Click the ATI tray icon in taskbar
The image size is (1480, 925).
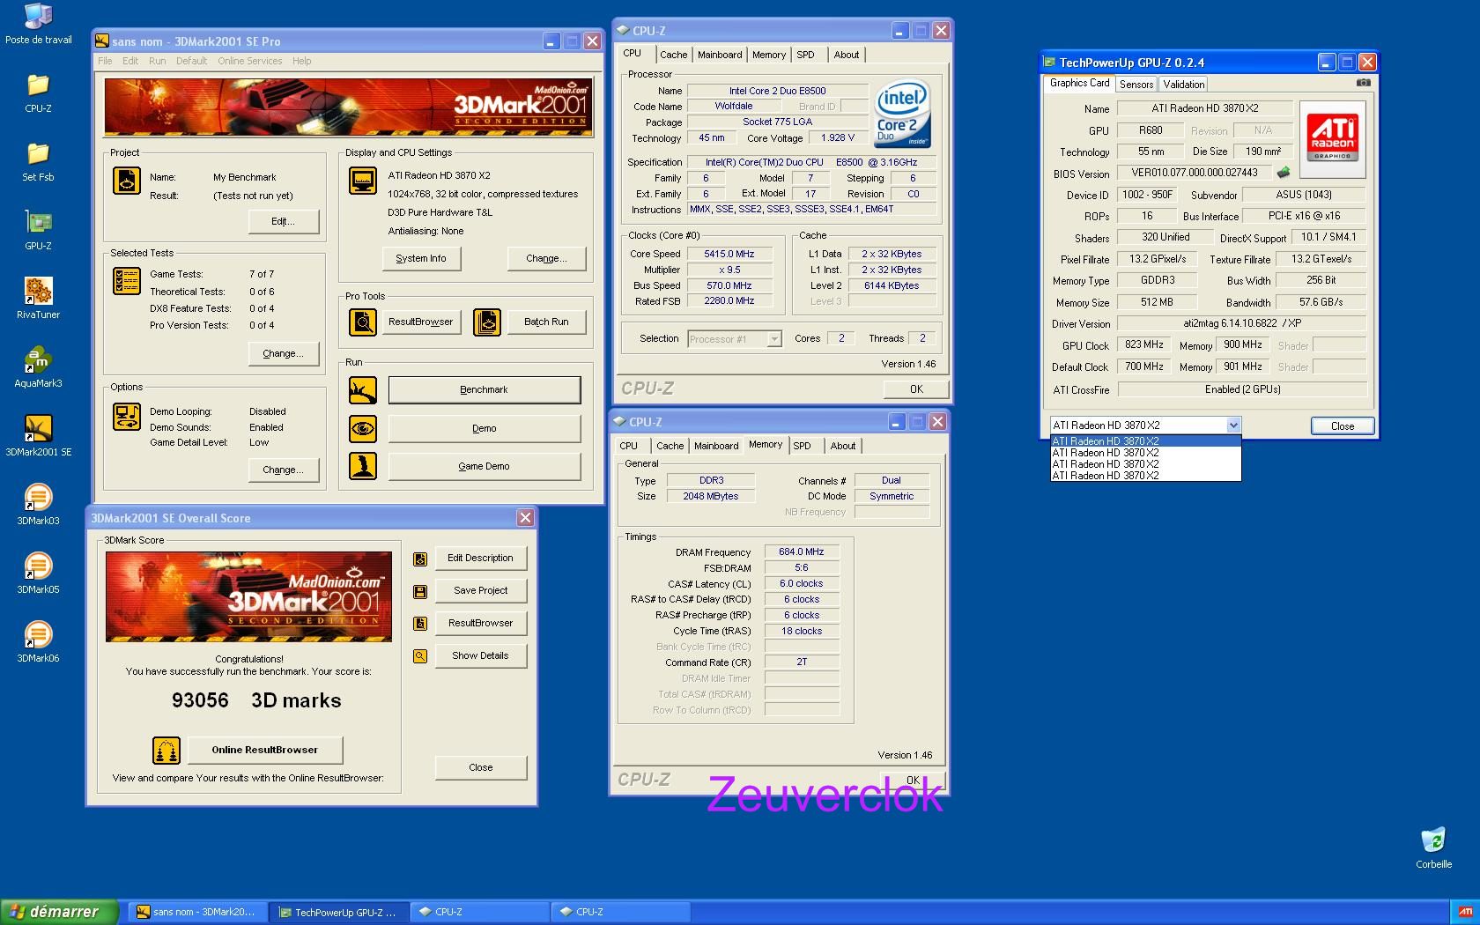(x=1465, y=912)
